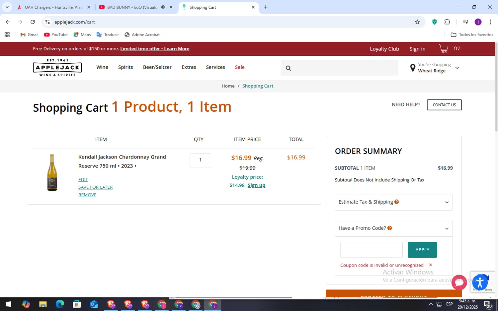Open the Wine menu
This screenshot has height=311, width=498.
[102, 67]
